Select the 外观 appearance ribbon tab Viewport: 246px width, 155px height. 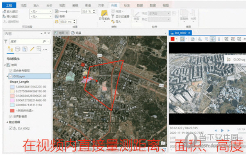(114, 5)
